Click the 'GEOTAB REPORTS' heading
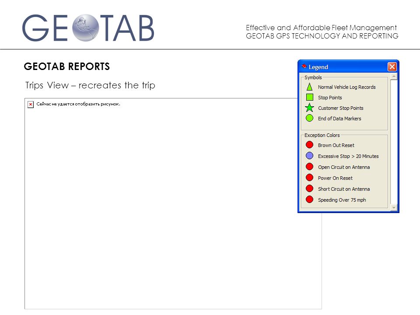 [66, 66]
